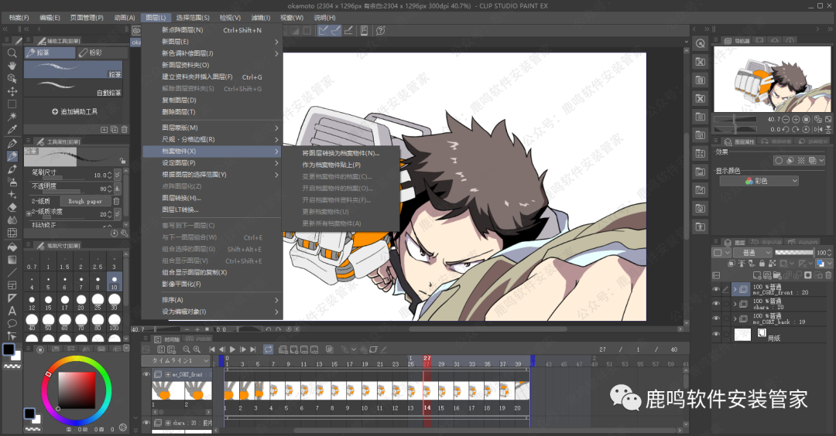Pick a color from the color wheel square
836x436 pixels.
[76, 389]
